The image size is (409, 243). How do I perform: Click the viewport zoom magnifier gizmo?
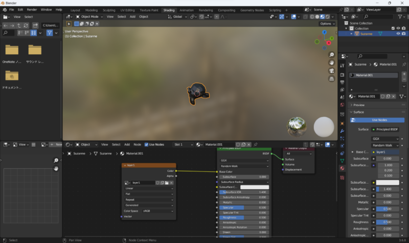pos(331,55)
